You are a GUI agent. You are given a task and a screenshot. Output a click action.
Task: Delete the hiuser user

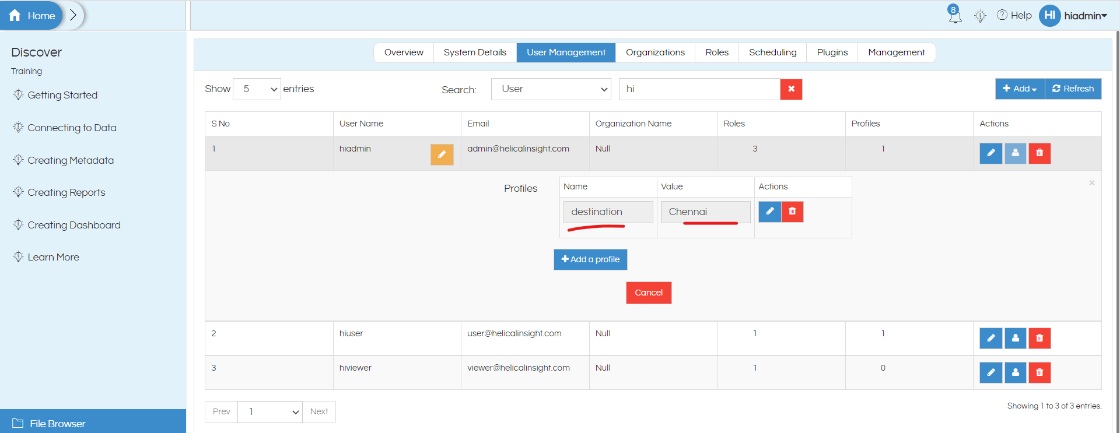click(1039, 338)
